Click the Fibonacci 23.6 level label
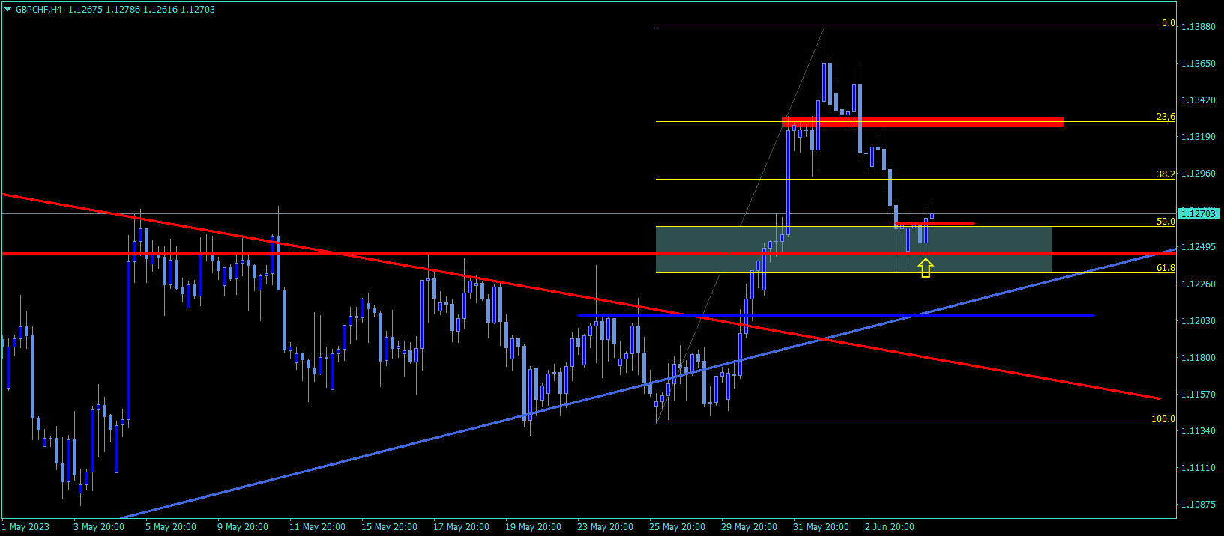The image size is (1224, 536). click(1166, 117)
